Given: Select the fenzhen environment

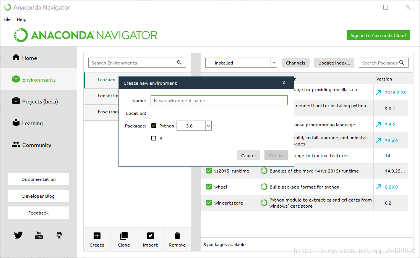Looking at the screenshot, I should click(x=106, y=79).
